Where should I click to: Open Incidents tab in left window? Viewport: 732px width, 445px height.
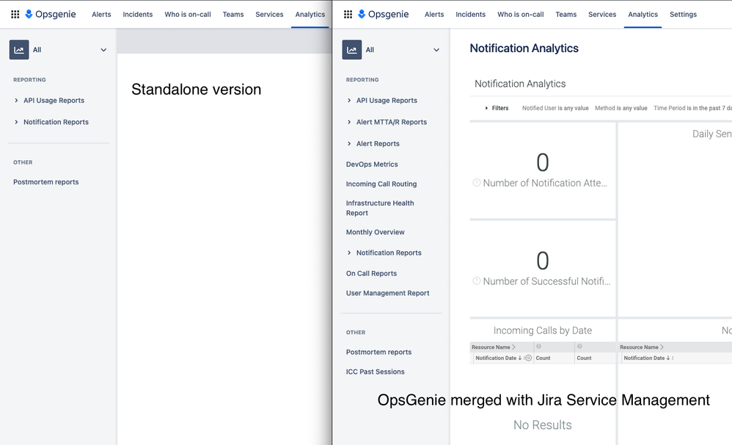pos(138,15)
